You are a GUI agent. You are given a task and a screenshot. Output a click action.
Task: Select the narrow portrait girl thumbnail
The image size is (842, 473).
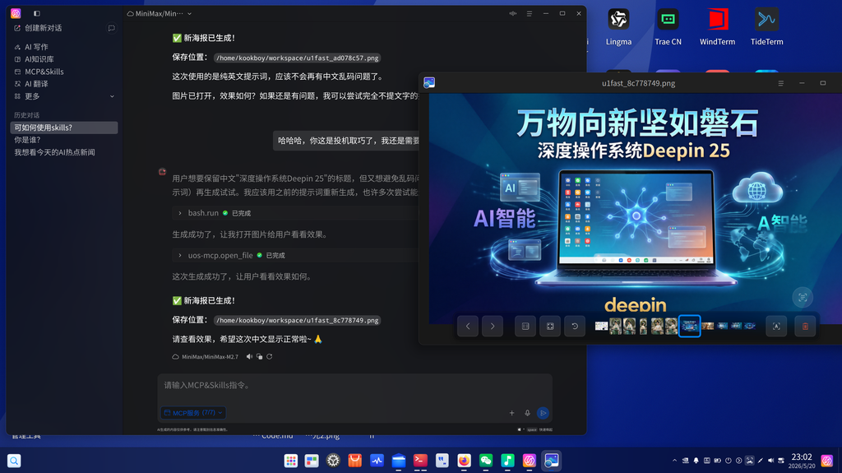tap(643, 326)
